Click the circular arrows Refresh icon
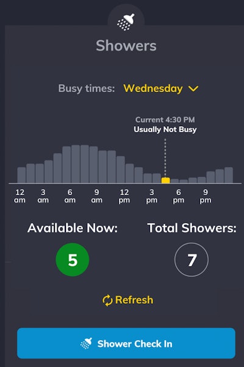244x367 pixels. coord(107,301)
